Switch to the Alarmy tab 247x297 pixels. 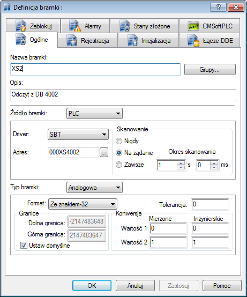(85, 25)
